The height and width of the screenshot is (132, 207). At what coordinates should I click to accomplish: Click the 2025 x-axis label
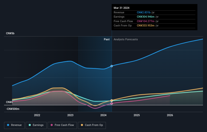[x=137, y=115]
